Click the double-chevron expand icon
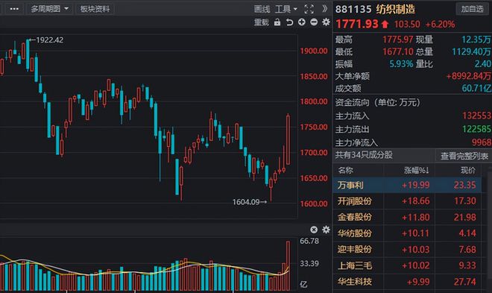Image resolution: width=492 pixels, height=293 pixels. click(325, 9)
